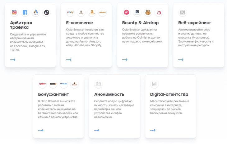Click the bar chart icon for Digital-агентства

(154, 84)
